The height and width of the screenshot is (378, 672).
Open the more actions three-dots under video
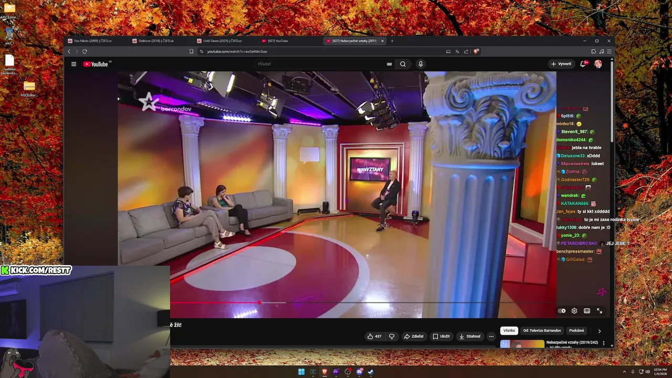491,337
